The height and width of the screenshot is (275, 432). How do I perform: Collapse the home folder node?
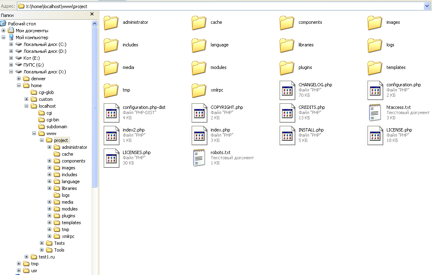[19, 85]
